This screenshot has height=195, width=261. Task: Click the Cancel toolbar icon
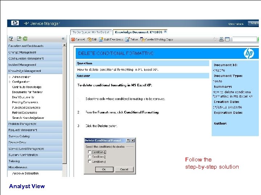coord(73,39)
